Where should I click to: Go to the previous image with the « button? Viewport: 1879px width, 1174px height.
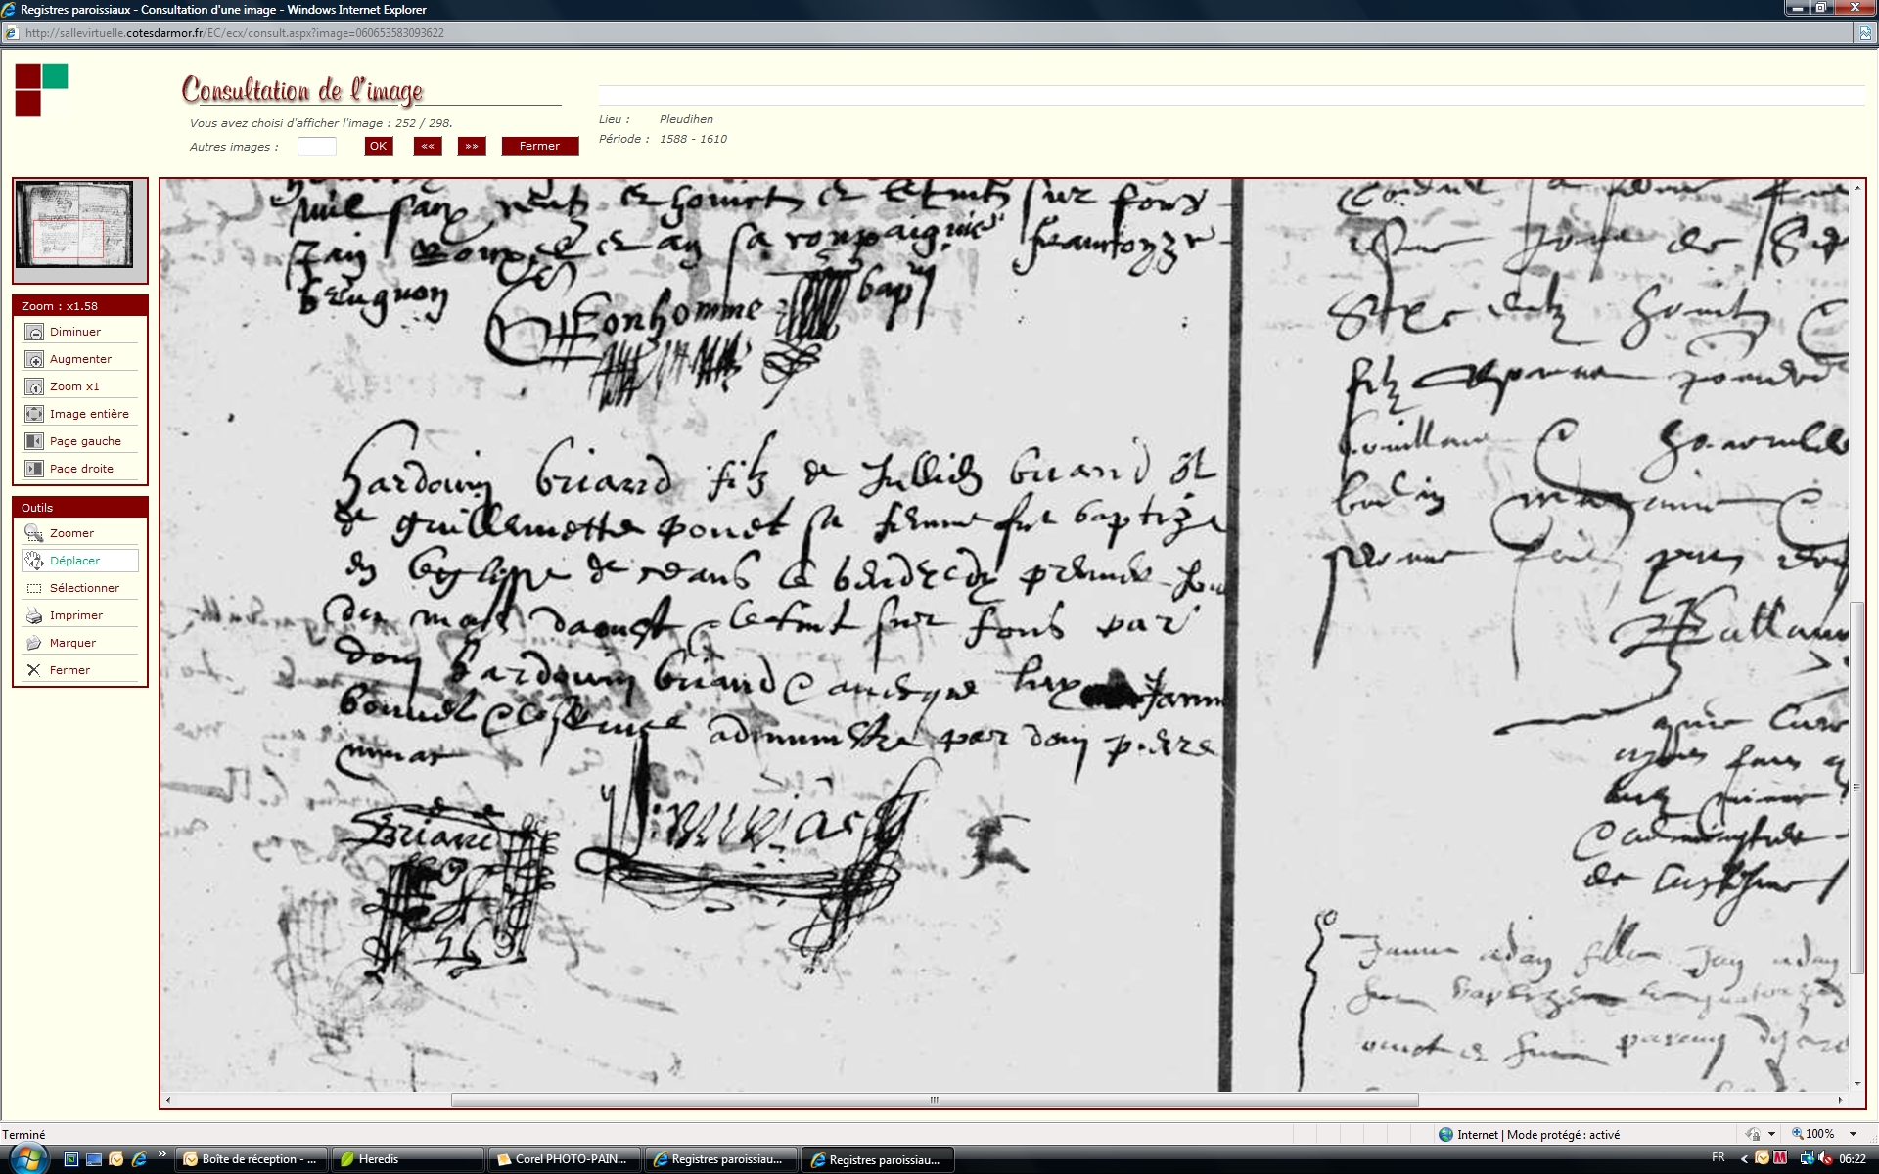point(428,146)
